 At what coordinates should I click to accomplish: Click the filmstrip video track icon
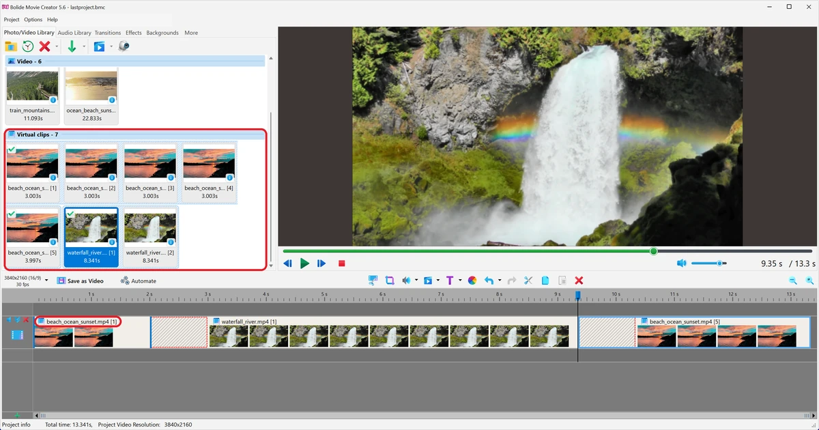pyautogui.click(x=17, y=335)
